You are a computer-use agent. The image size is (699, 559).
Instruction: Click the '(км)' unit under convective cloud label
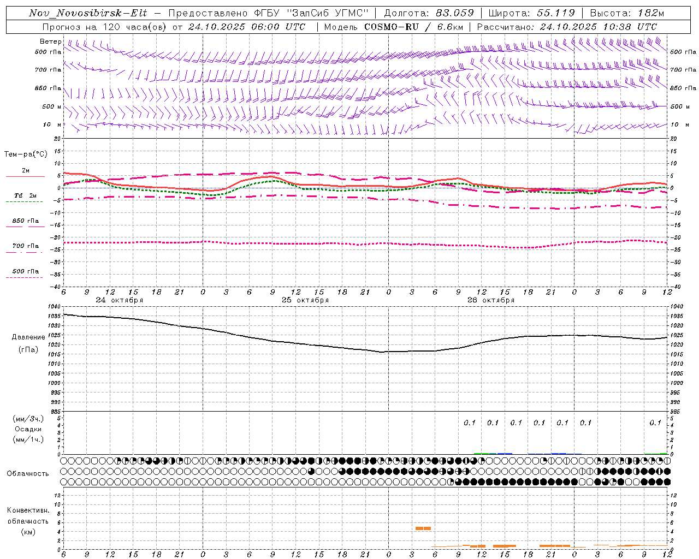(x=28, y=532)
